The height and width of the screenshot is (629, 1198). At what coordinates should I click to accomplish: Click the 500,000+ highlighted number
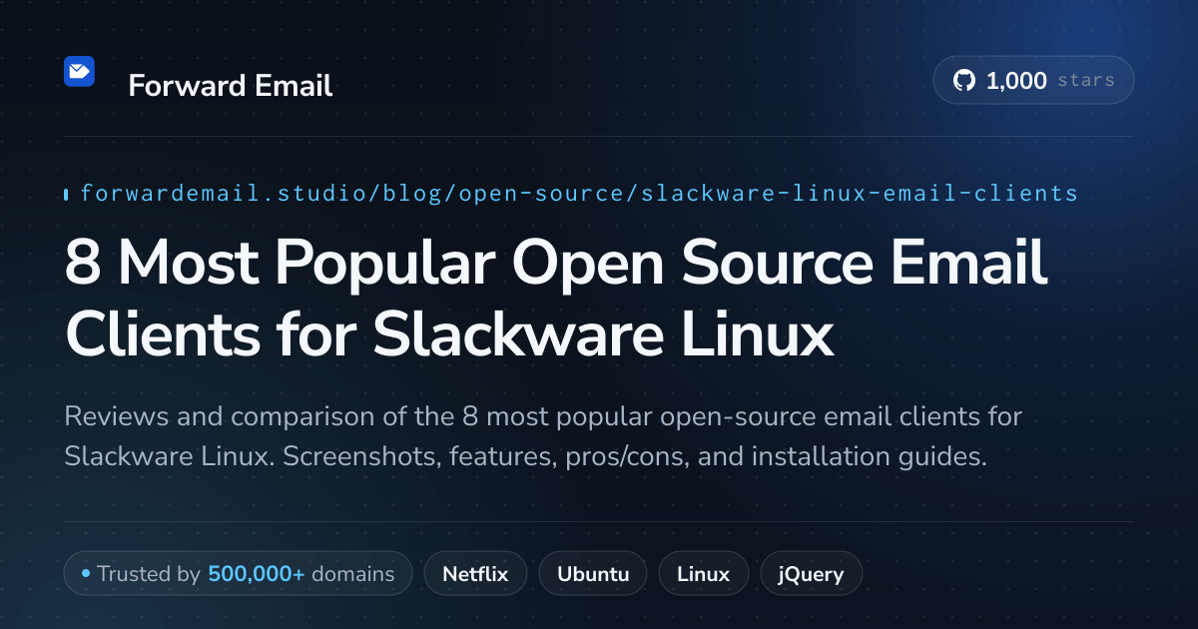coord(257,574)
